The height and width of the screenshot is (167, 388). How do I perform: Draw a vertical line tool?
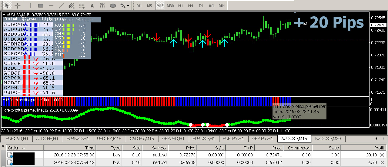30,5
